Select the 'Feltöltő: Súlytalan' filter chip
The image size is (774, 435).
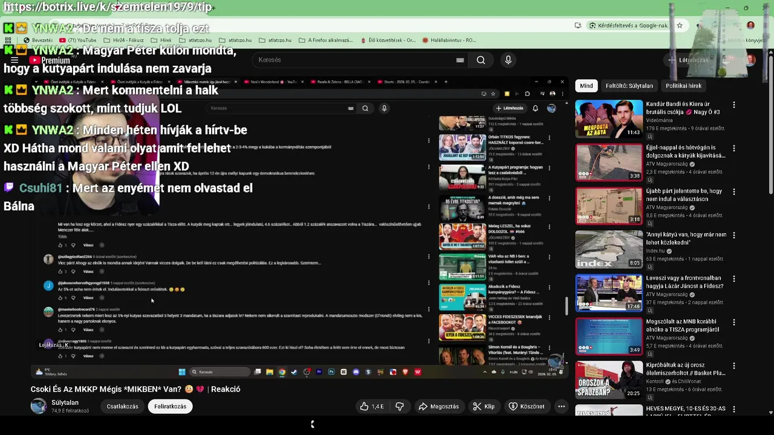click(x=629, y=86)
